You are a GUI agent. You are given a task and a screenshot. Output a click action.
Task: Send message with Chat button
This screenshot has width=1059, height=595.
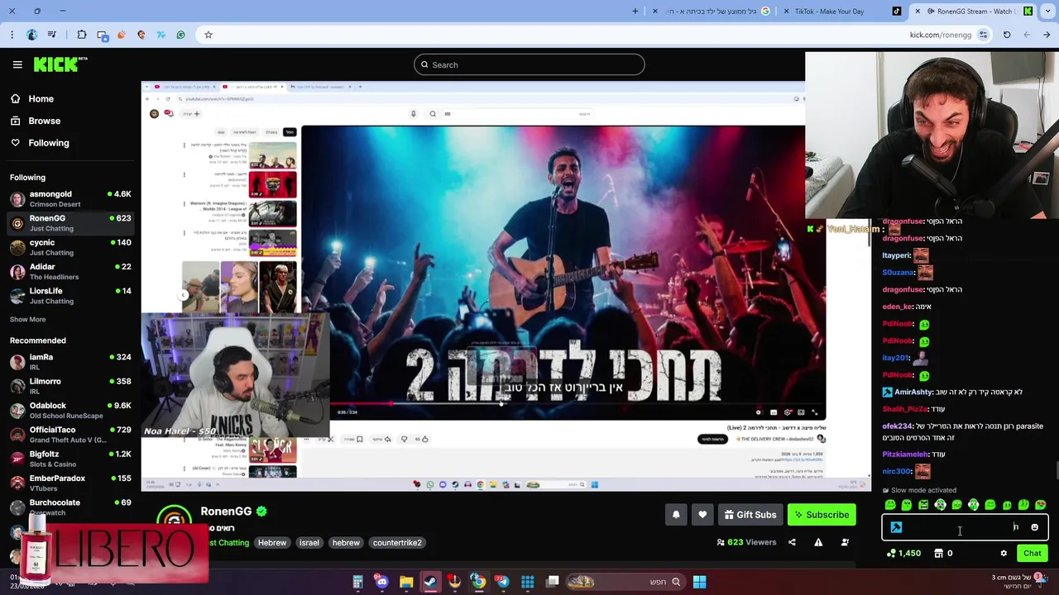click(1032, 554)
